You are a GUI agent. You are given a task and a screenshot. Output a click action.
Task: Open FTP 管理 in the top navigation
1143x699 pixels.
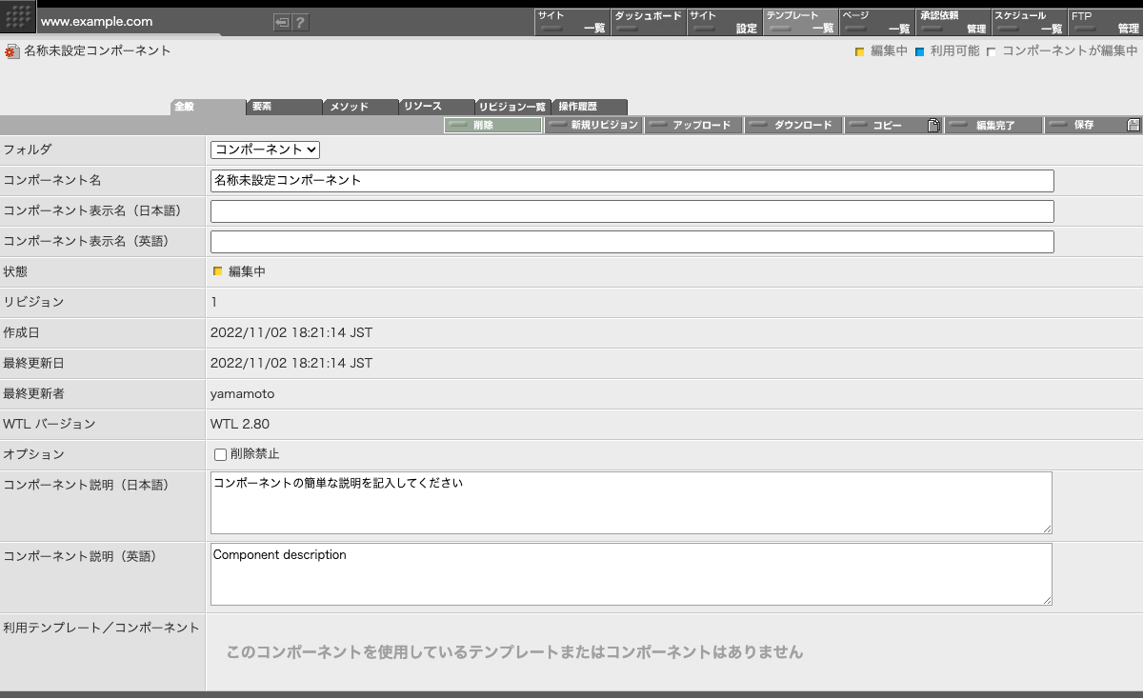pyautogui.click(x=1105, y=22)
